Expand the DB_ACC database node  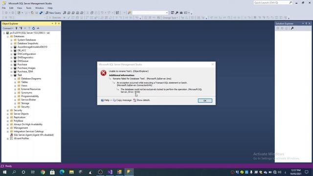tap(11, 50)
